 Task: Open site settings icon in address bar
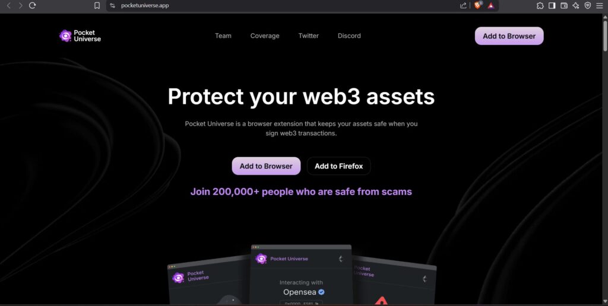(112, 5)
